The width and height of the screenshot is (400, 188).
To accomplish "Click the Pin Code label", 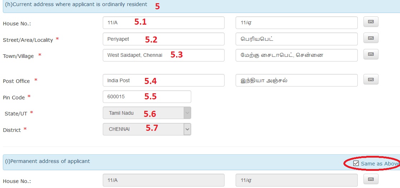I will (x=14, y=98).
